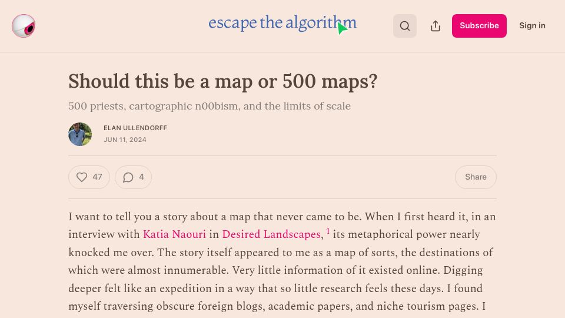Screen dimensions: 565x318
Task: Click the JUN 11, 2024 date
Action: click(x=125, y=140)
